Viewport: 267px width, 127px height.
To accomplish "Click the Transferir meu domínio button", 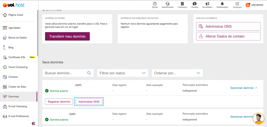I will 67,36.
